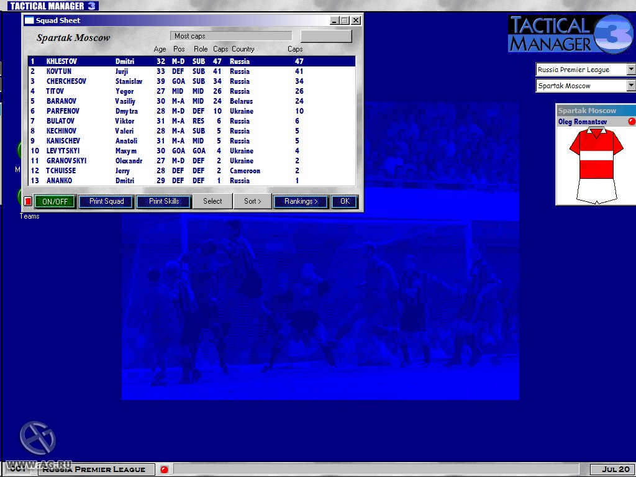Select player KANISCHEV Anatoli row
Screen dimensions: 636x477
coord(191,141)
